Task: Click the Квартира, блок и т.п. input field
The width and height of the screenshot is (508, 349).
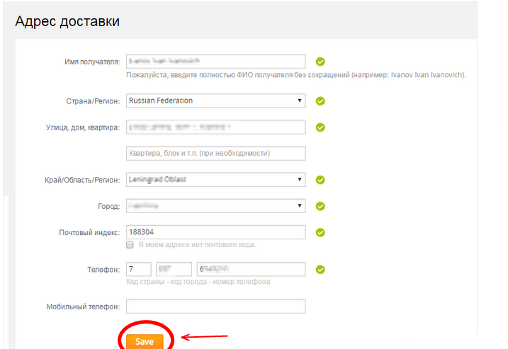Action: 216,153
